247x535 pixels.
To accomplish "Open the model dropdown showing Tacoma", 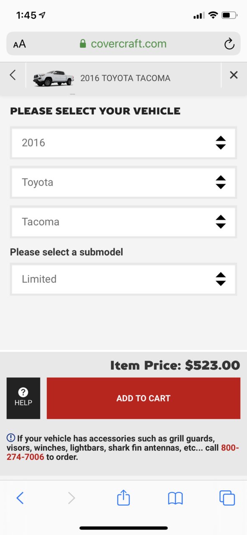I will click(123, 222).
